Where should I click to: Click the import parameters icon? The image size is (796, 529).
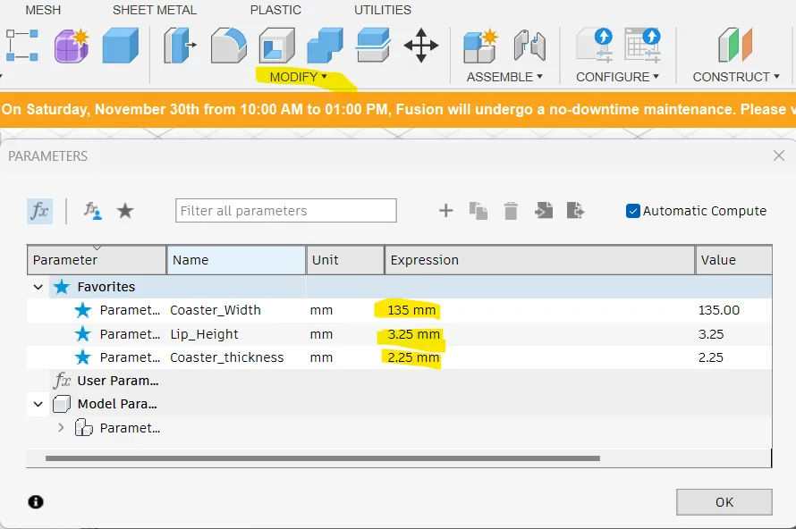544,211
